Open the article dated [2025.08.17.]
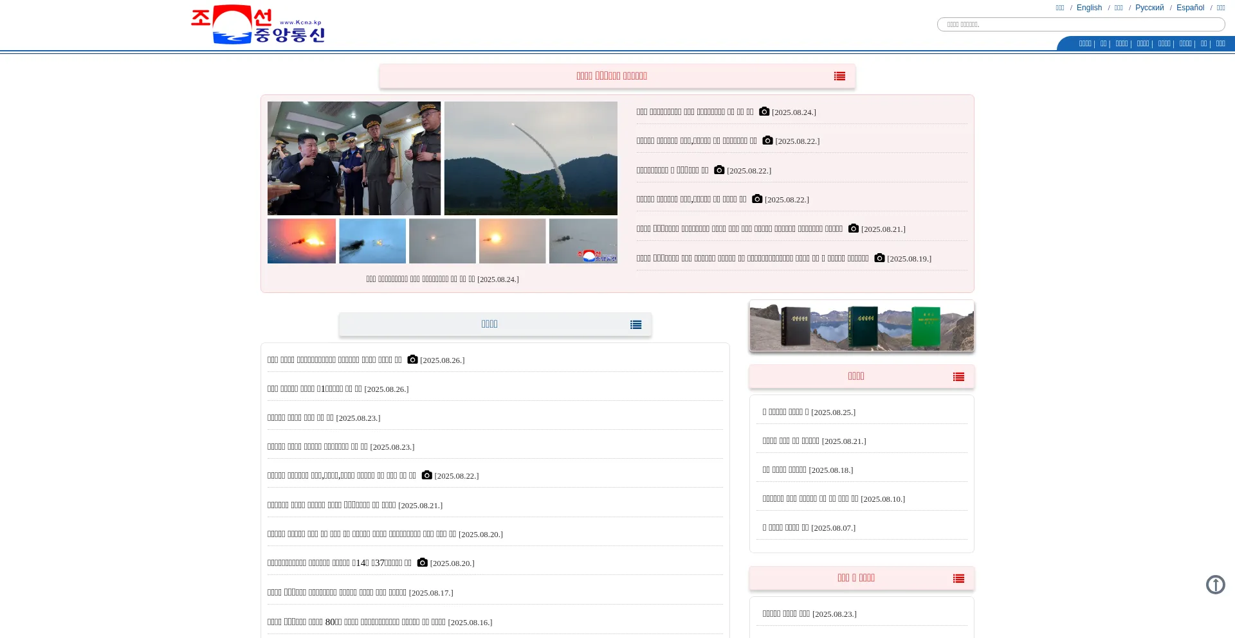The image size is (1235, 638). point(360,592)
